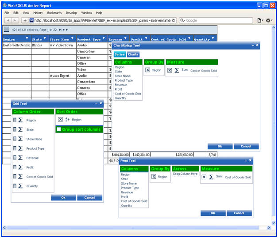The width and height of the screenshot is (278, 238).
Task: Remove Region from Grid Tool Sort Order
Action: point(60,120)
